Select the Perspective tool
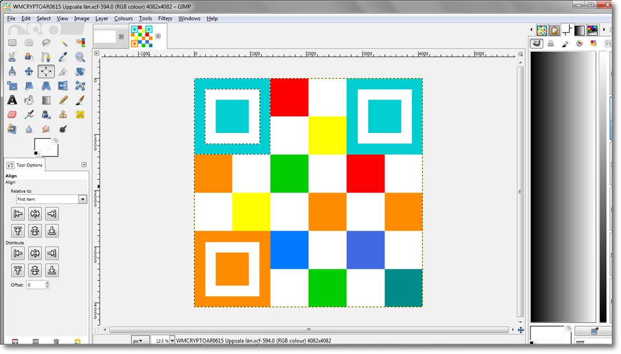 pyautogui.click(x=46, y=86)
